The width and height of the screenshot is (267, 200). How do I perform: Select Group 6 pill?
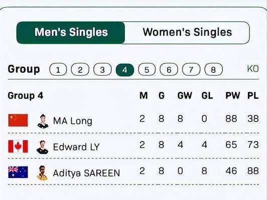click(x=169, y=69)
